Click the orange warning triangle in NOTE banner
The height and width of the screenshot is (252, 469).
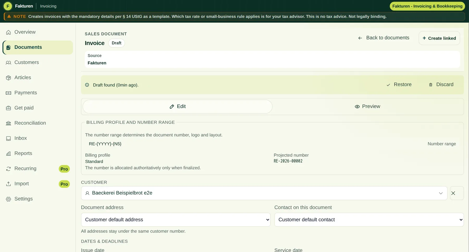(x=9, y=16)
